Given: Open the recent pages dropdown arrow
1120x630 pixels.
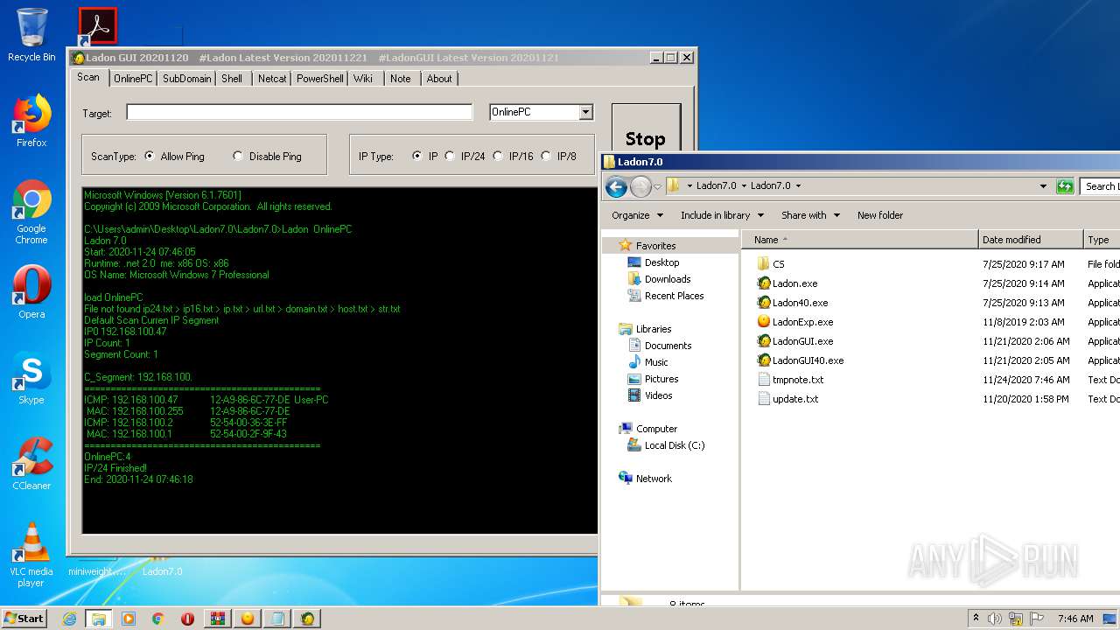Looking at the screenshot, I should 657,186.
